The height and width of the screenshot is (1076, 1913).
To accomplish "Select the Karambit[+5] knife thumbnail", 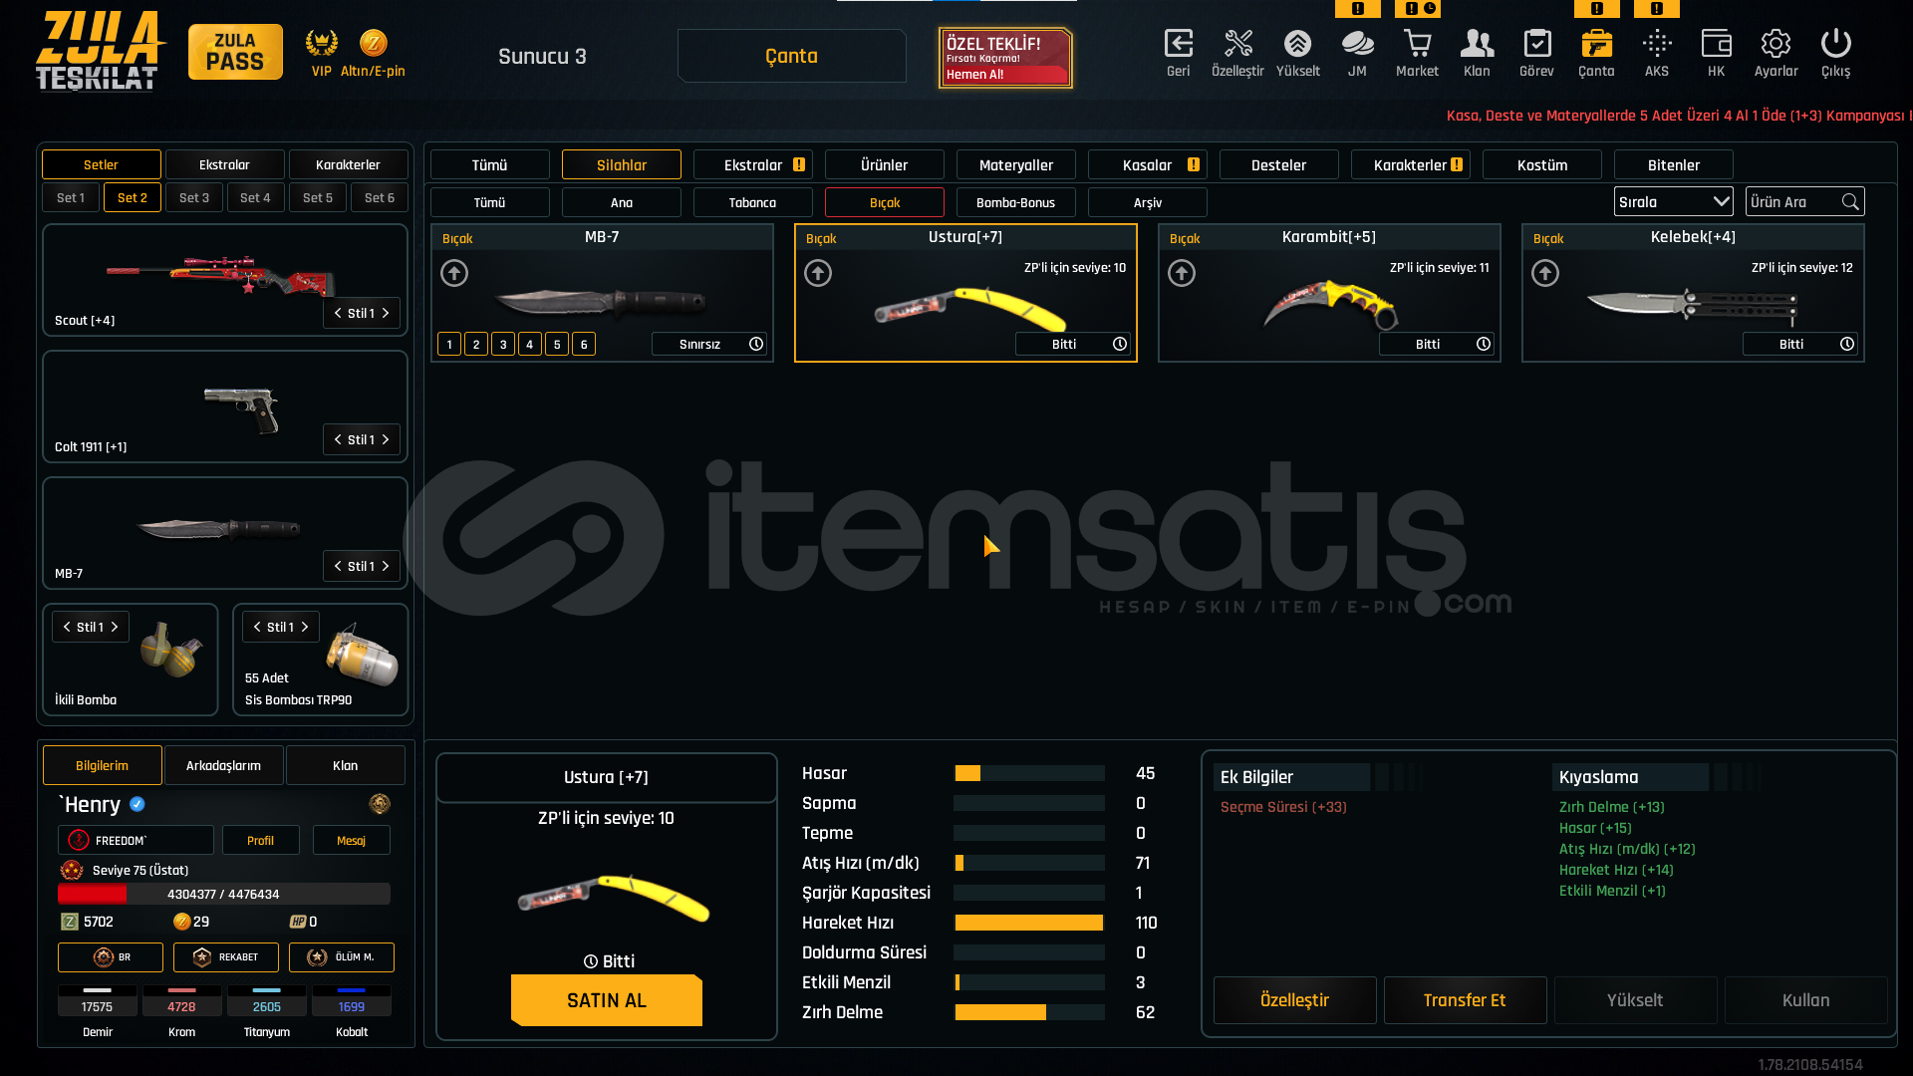I will click(x=1330, y=304).
